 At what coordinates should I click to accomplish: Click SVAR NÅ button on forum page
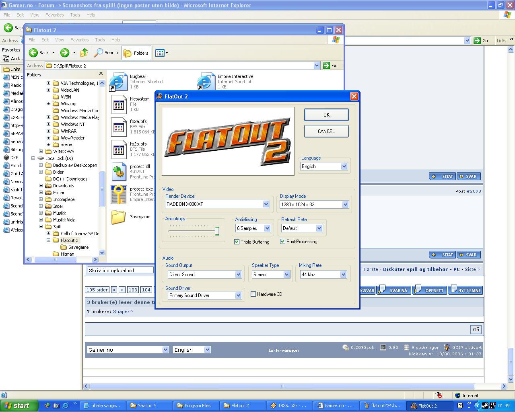click(393, 290)
